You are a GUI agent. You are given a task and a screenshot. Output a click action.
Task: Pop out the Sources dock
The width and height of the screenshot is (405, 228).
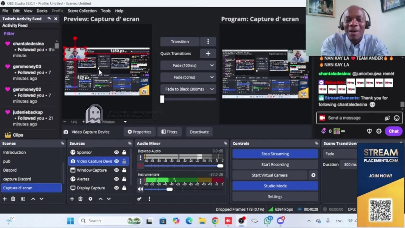point(130,143)
